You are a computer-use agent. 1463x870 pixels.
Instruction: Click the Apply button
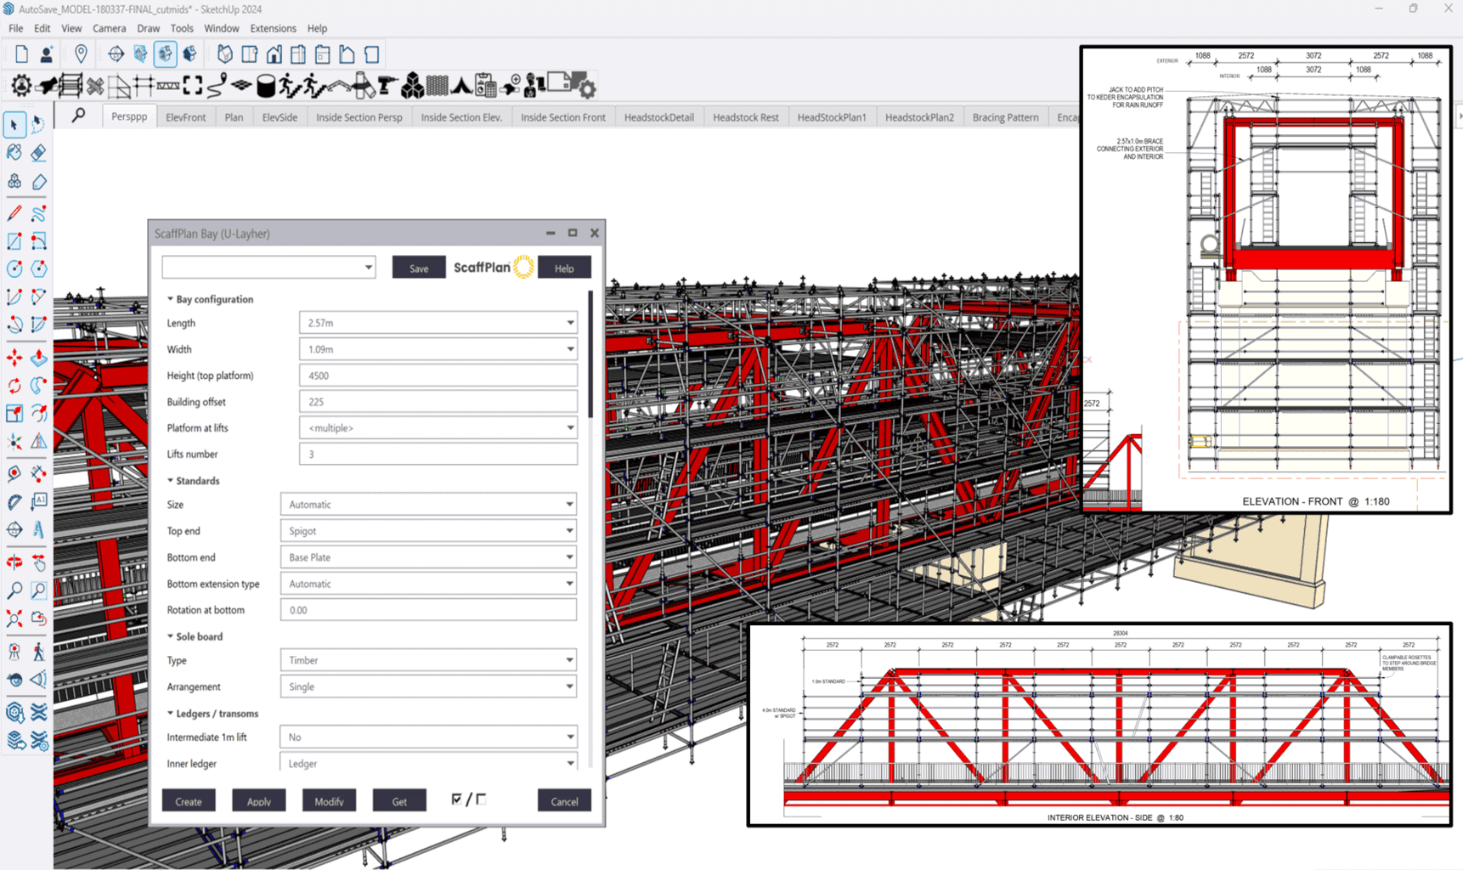click(x=259, y=800)
